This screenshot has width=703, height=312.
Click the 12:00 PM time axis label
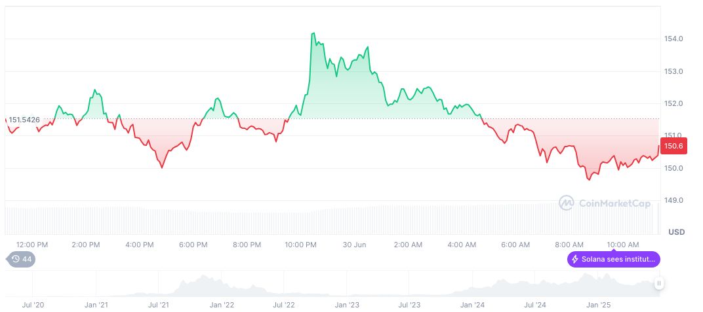tap(32, 245)
